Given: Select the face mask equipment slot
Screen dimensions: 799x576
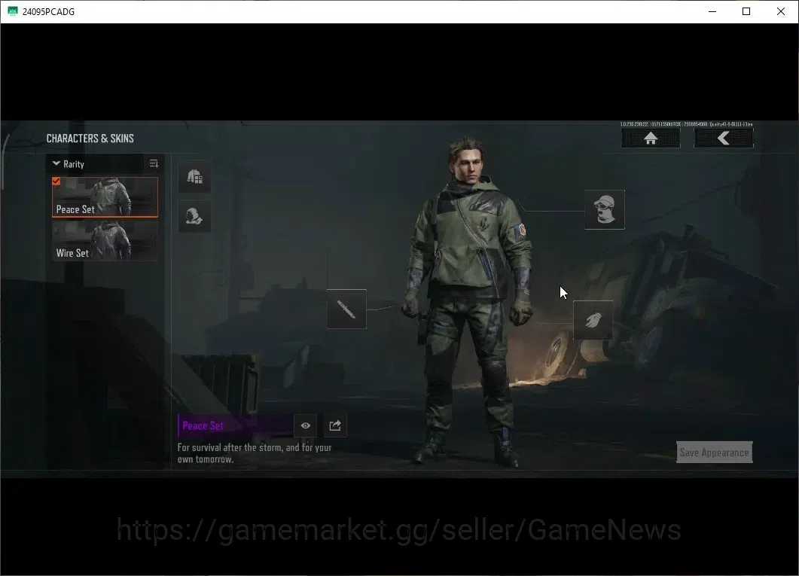Looking at the screenshot, I should tap(605, 210).
